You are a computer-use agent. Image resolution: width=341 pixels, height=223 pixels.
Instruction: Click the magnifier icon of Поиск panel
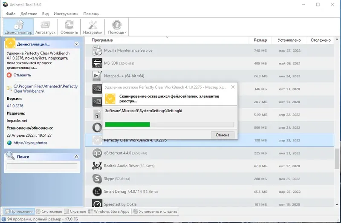click(x=10, y=155)
